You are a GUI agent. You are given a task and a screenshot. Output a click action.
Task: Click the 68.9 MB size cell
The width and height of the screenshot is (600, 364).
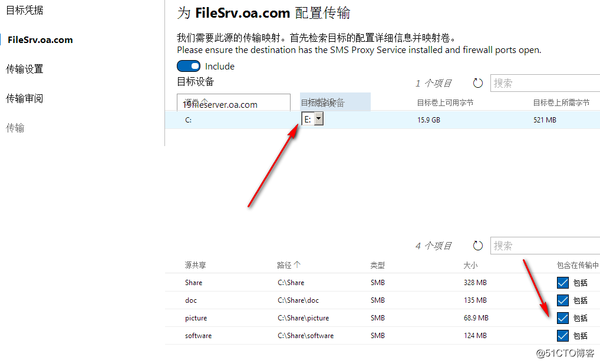point(476,317)
